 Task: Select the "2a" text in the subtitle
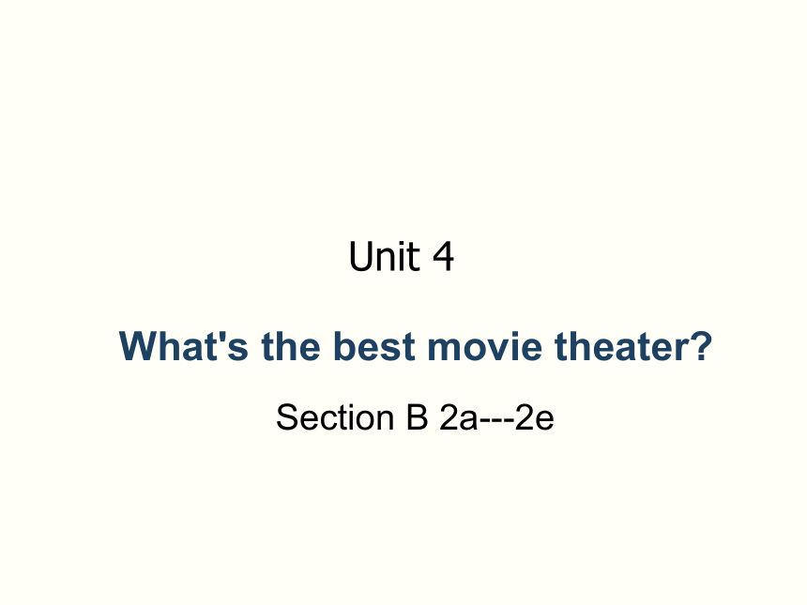[459, 417]
